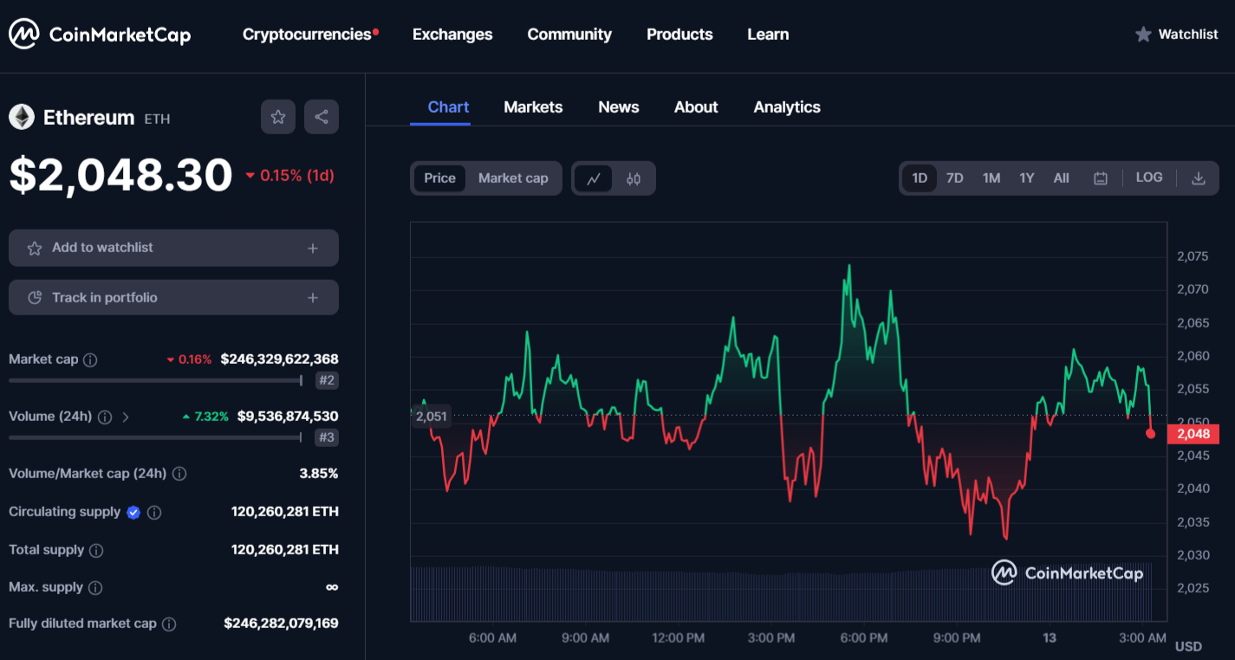
Task: Open Products menu in header
Action: [x=679, y=35]
